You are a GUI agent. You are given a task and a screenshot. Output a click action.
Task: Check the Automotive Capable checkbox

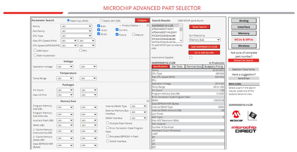191,57
